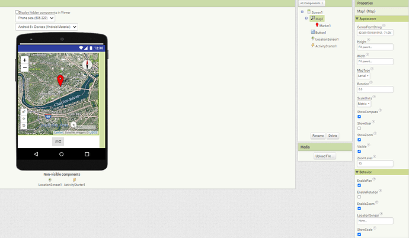
Task: Click the Delete button
Action: tap(333, 136)
